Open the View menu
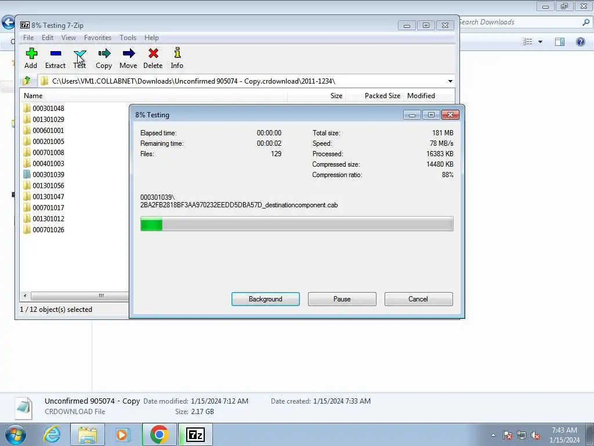 click(68, 38)
